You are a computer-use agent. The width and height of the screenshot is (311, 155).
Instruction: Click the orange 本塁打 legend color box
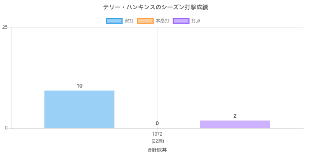145,21
